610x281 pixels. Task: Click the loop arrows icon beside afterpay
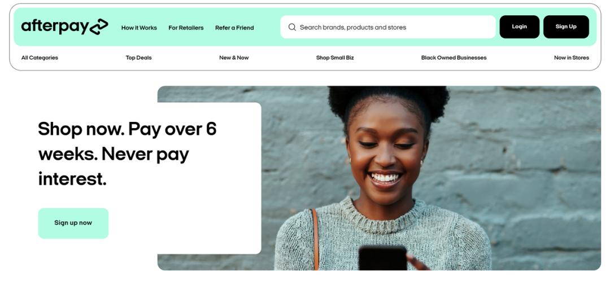point(99,27)
